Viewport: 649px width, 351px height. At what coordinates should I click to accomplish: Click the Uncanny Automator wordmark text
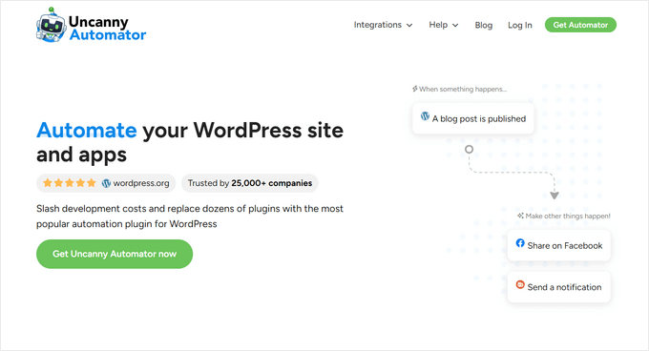tap(107, 28)
